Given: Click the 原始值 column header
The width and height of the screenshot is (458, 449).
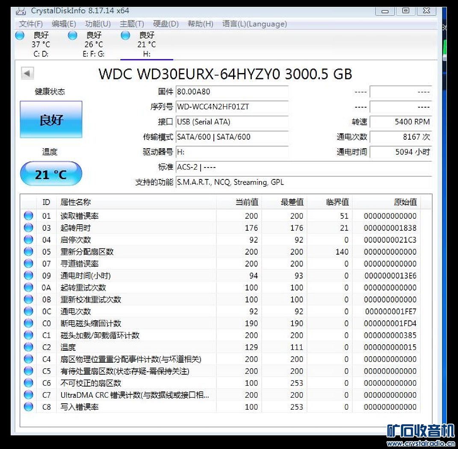Looking at the screenshot, I should coord(386,202).
